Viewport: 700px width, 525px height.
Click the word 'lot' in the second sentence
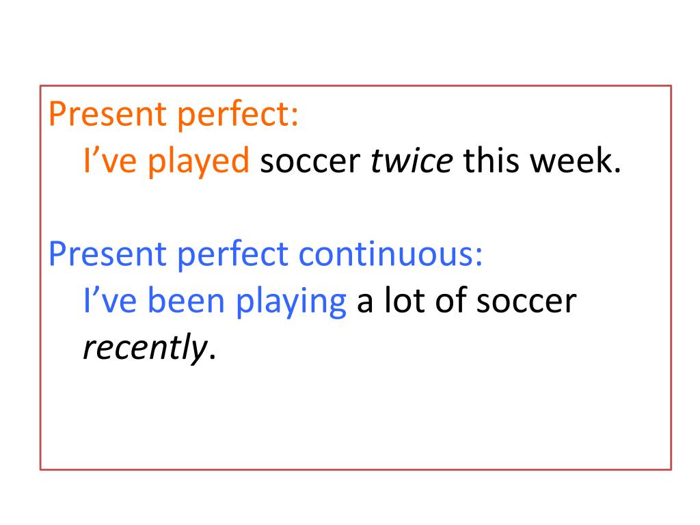click(x=404, y=301)
